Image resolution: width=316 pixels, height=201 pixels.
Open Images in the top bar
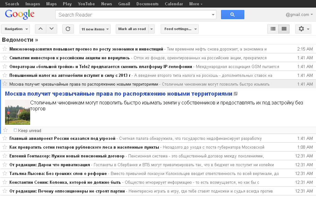tap(33, 4)
